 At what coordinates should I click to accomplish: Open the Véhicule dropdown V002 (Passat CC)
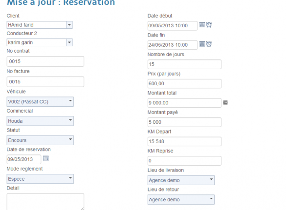(x=40, y=102)
